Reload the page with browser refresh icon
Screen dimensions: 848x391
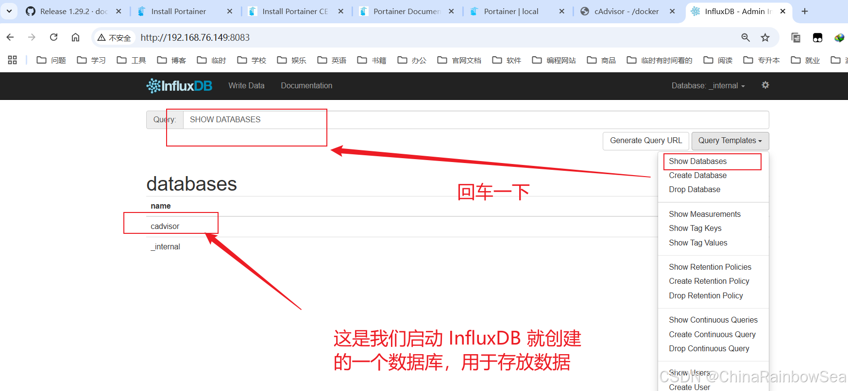pyautogui.click(x=54, y=37)
